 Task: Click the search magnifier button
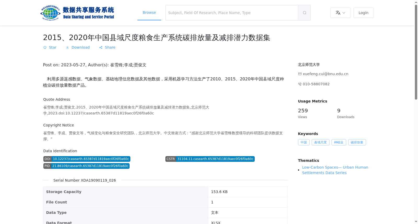(x=304, y=13)
